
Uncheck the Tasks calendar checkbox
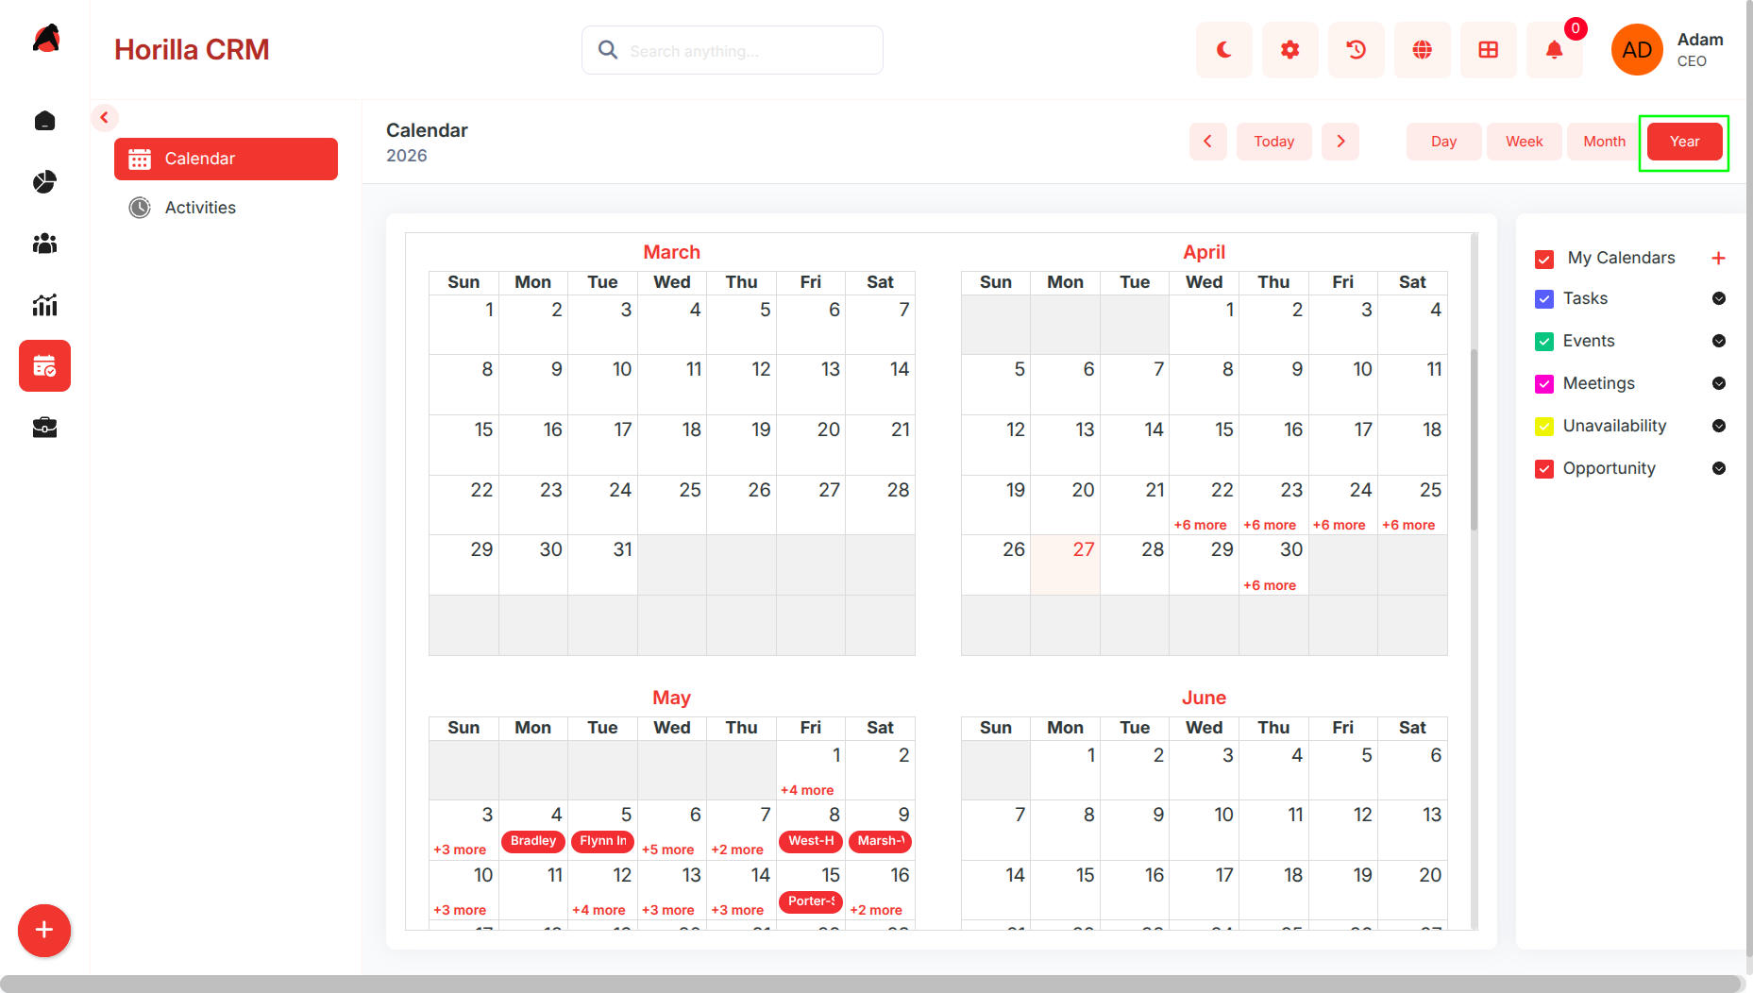1544,299
